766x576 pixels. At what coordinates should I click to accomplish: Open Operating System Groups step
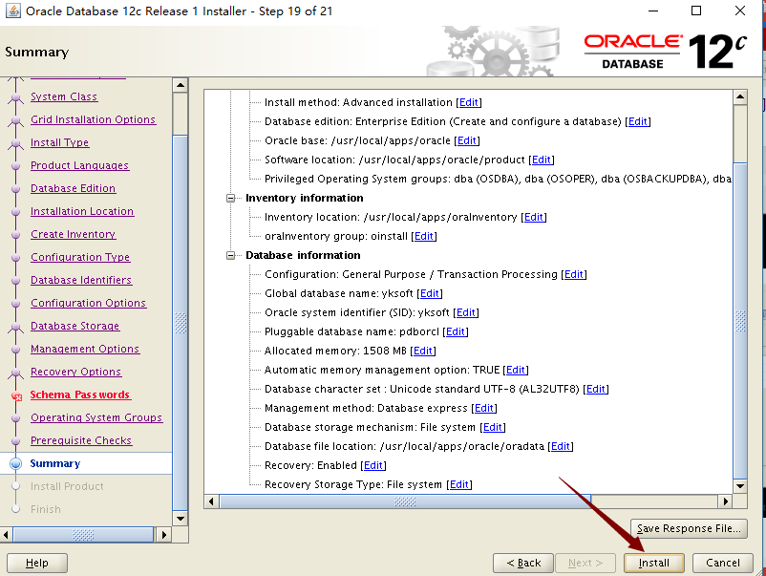(x=96, y=418)
